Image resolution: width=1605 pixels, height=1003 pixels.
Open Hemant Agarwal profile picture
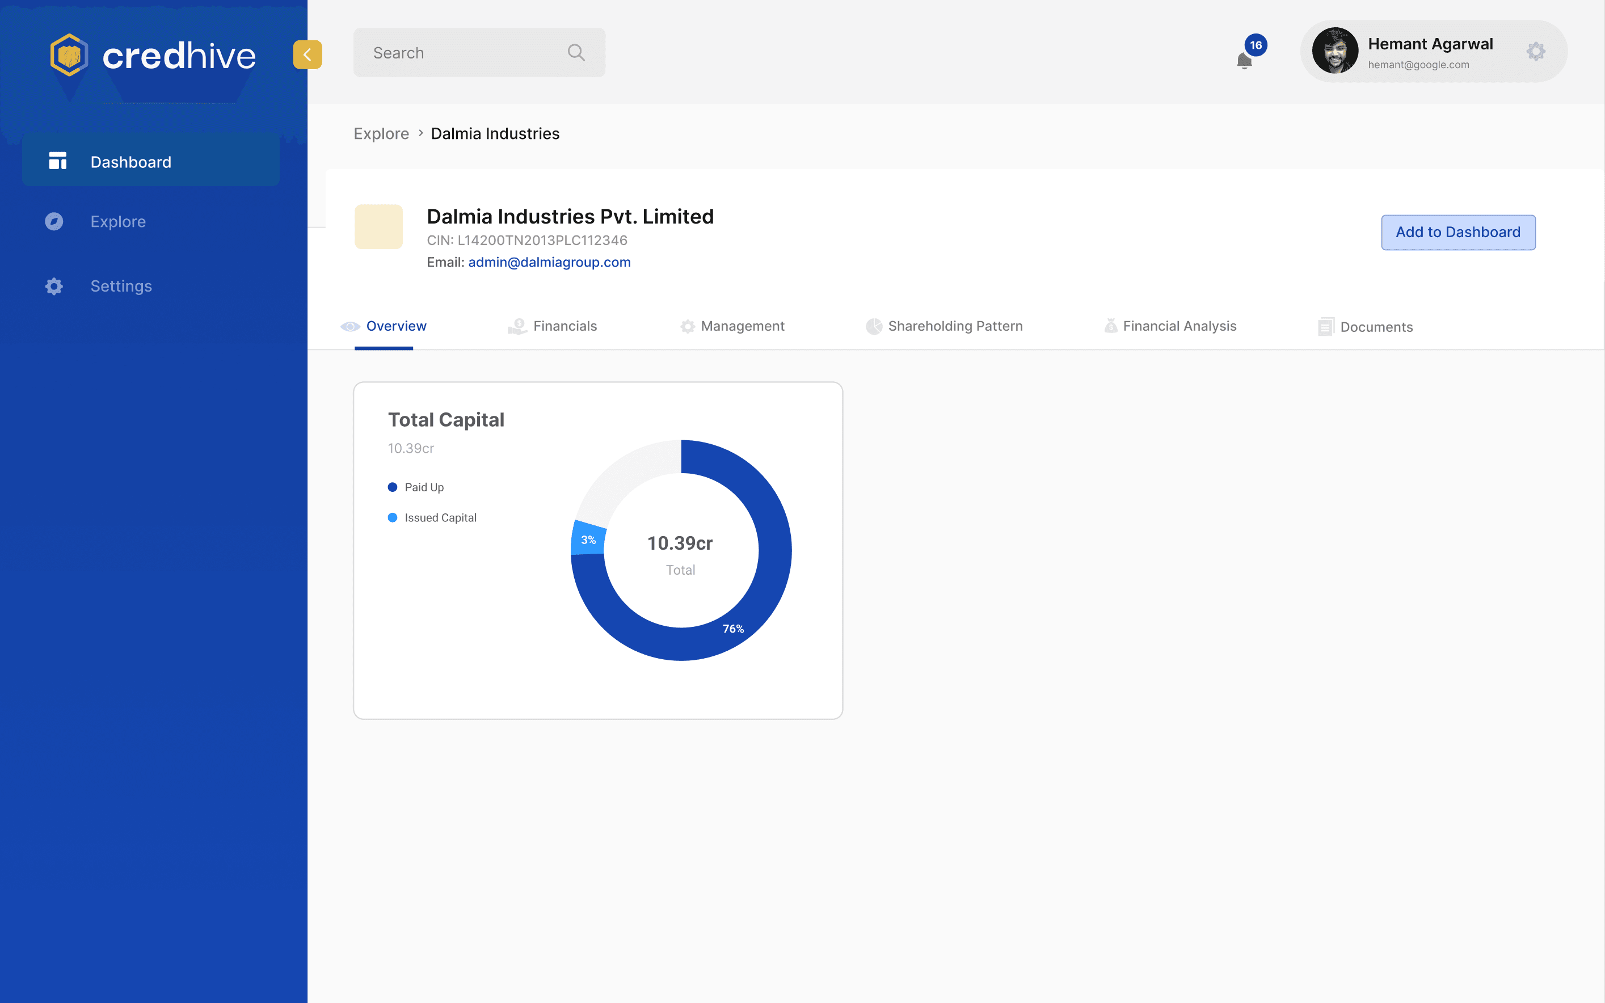point(1335,50)
